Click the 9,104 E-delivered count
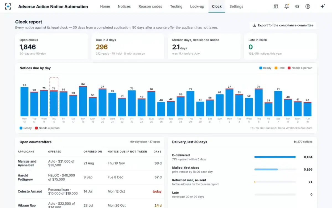This screenshot has height=208, width=332. pos(308,157)
